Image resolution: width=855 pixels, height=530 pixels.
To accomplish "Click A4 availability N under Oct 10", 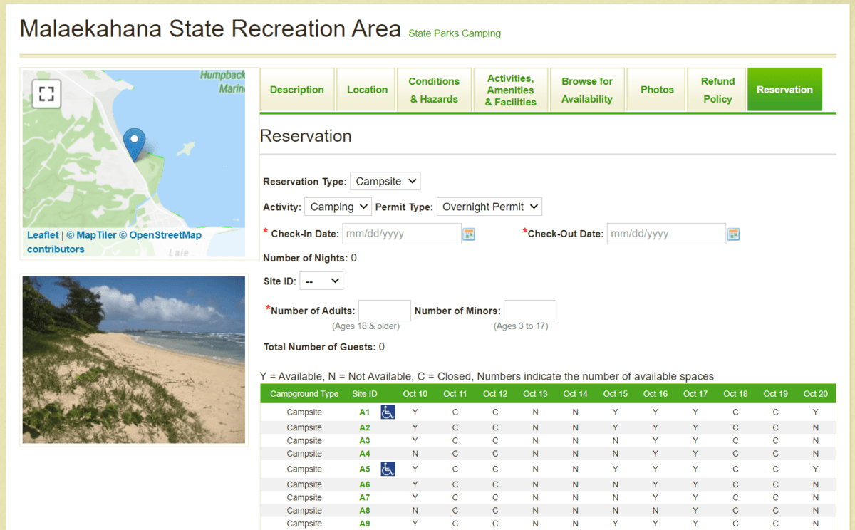I will (415, 453).
